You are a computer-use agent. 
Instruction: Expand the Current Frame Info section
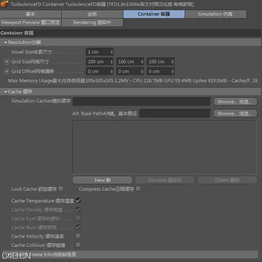point(130,254)
